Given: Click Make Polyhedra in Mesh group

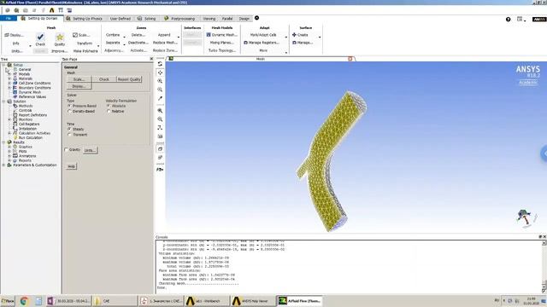Looking at the screenshot, I should [85, 51].
